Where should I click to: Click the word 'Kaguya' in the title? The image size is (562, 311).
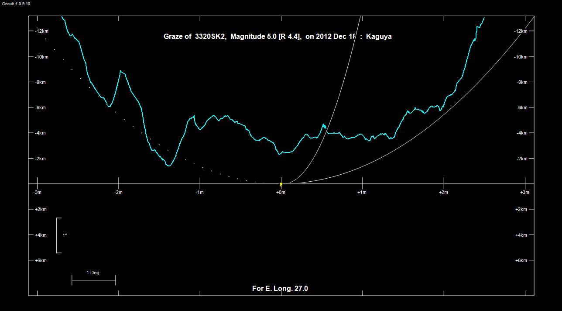click(379, 37)
